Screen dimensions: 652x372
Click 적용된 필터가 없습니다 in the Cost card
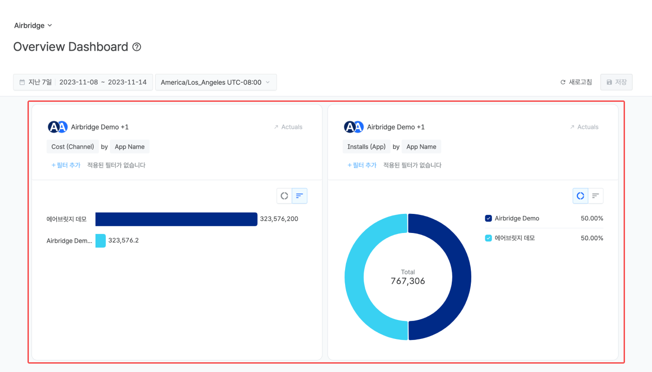pos(116,165)
